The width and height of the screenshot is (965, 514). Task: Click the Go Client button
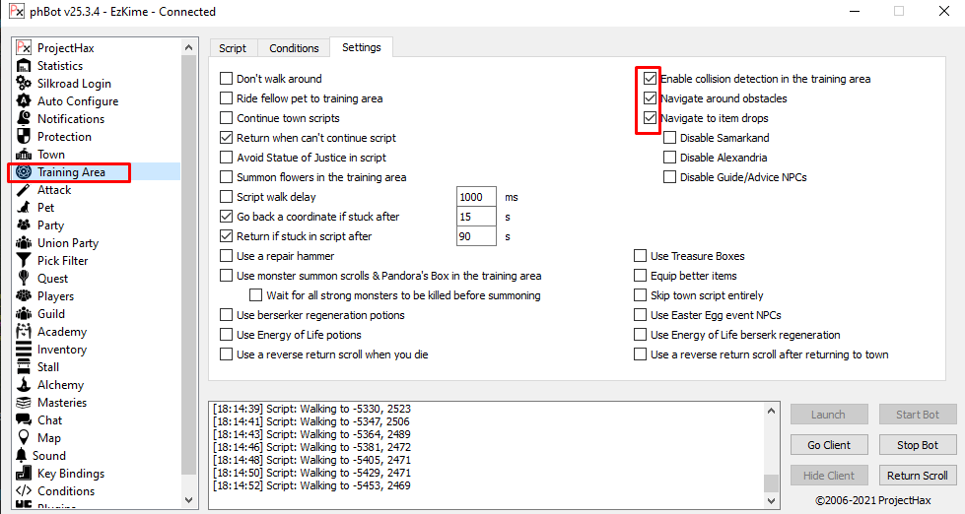click(x=828, y=445)
